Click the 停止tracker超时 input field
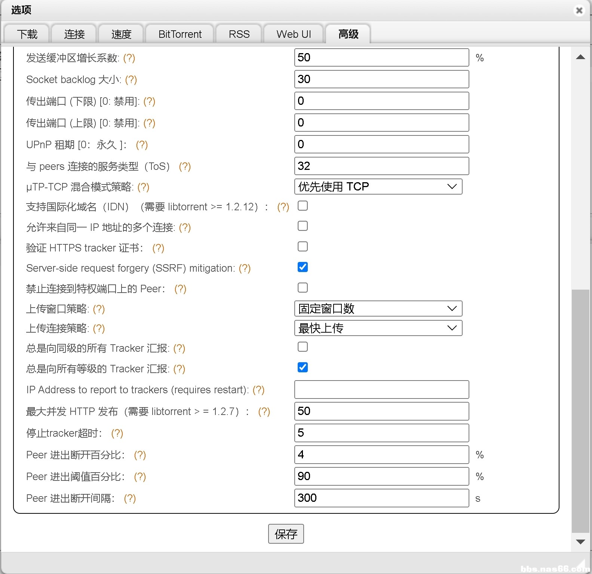This screenshot has width=592, height=574. click(x=381, y=433)
